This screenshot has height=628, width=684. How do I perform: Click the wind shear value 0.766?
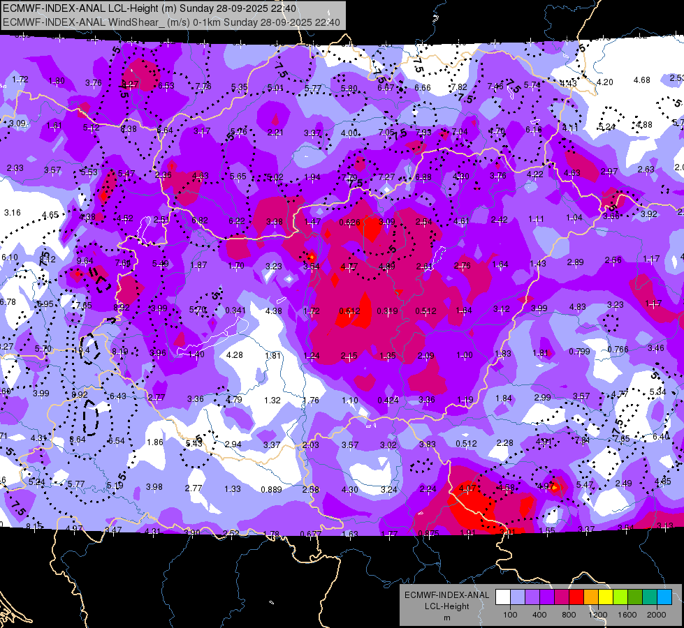[618, 350]
